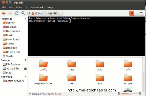Image resolution: width=146 pixels, height=96 pixels.
Task: Click the grey Forward arrow
Action: pos(10,13)
